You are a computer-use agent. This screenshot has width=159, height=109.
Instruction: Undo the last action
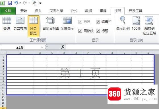tap(16, 3)
